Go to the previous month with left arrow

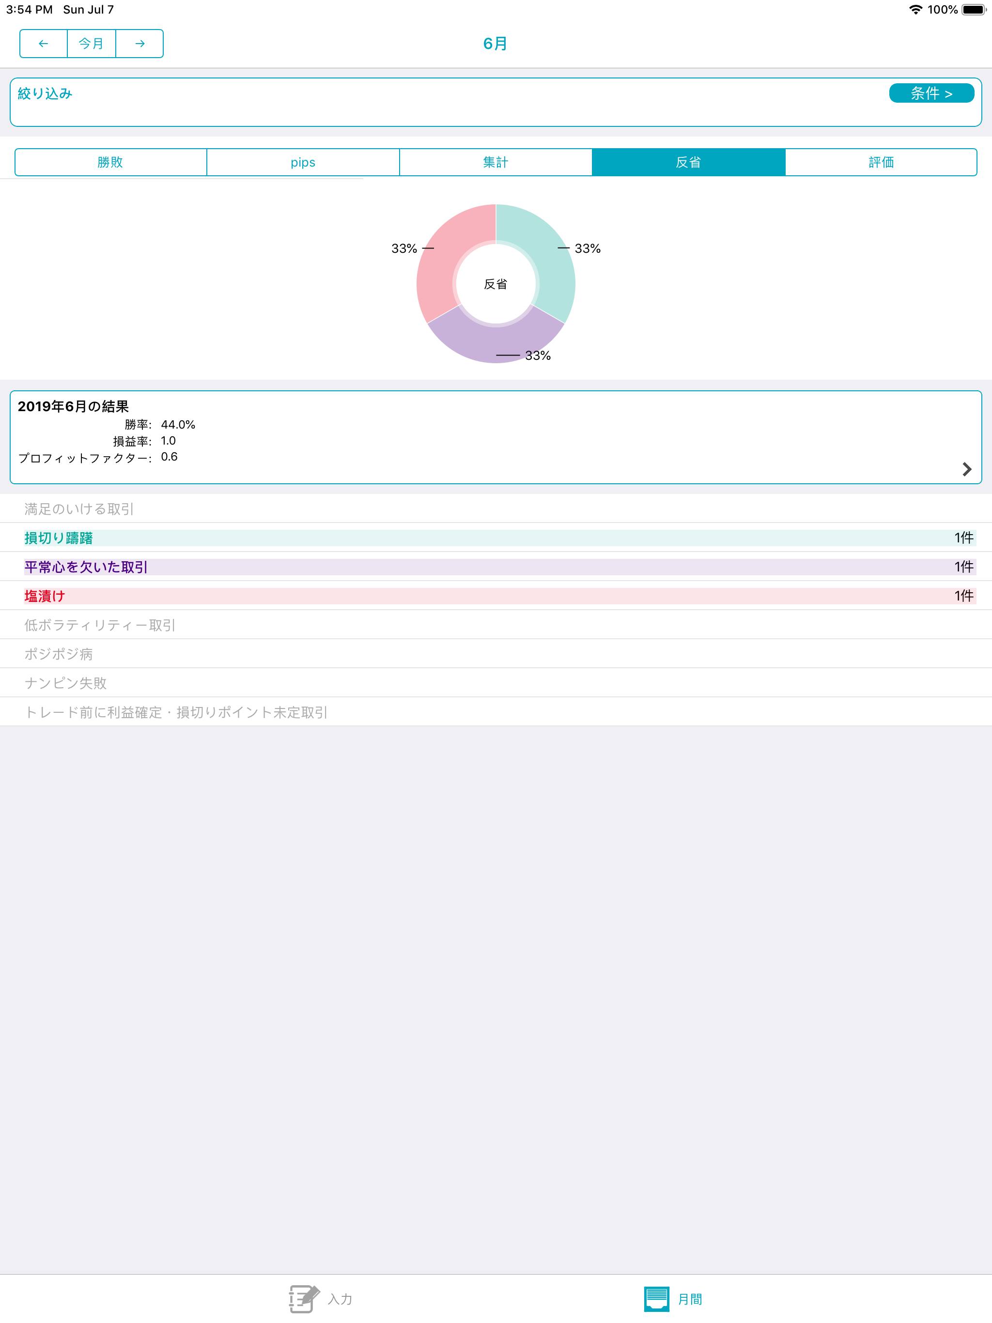click(43, 43)
